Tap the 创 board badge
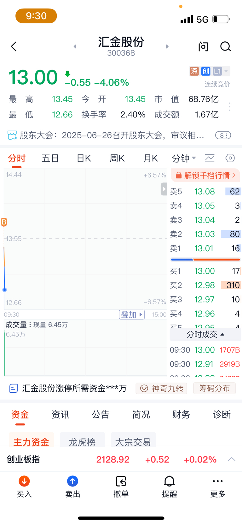Viewport: 242px width, 525px height. 206,71
